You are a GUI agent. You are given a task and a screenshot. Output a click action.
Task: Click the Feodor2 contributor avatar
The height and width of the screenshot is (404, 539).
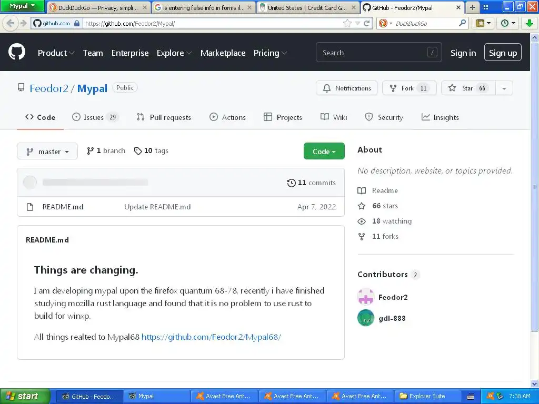[366, 297]
